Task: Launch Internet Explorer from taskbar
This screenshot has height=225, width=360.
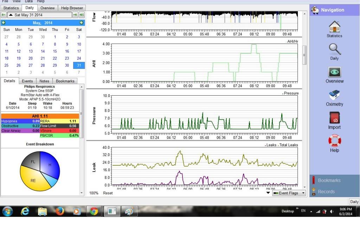Action: [25, 211]
